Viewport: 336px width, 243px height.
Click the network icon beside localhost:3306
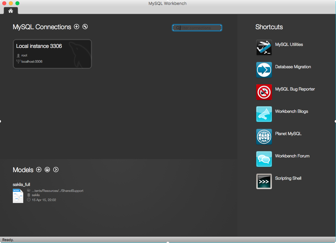[18, 61]
